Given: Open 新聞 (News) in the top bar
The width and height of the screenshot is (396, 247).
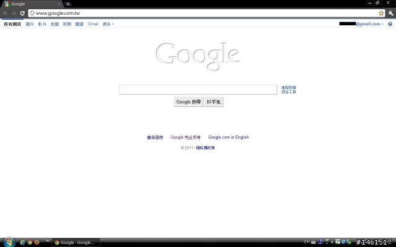Looking at the screenshot, I should 67,24.
